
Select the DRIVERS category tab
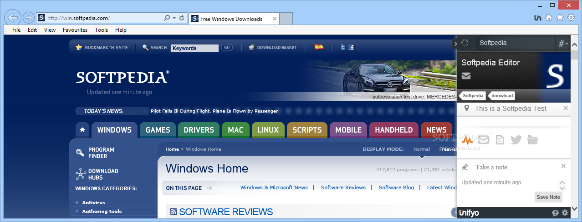(199, 130)
